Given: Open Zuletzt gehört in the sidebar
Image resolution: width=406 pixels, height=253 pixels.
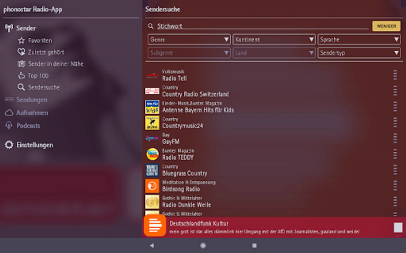Looking at the screenshot, I should click(x=46, y=52).
